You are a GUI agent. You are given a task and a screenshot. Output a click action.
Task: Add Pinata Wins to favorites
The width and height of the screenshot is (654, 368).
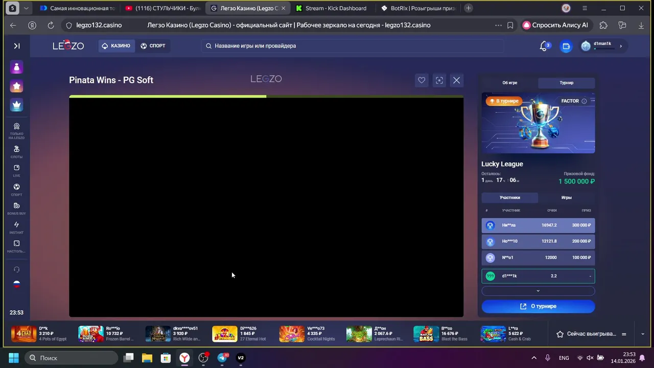click(x=422, y=80)
